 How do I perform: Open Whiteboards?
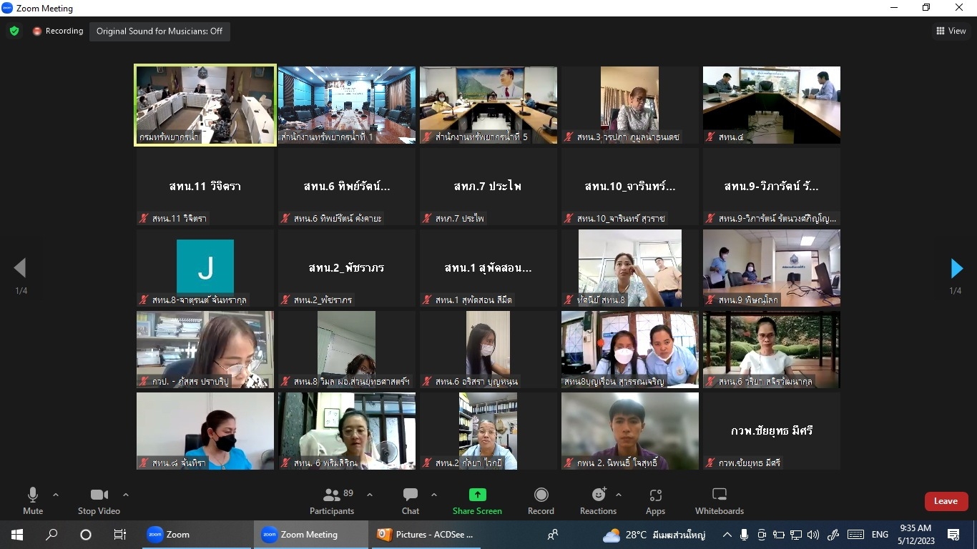tap(720, 500)
